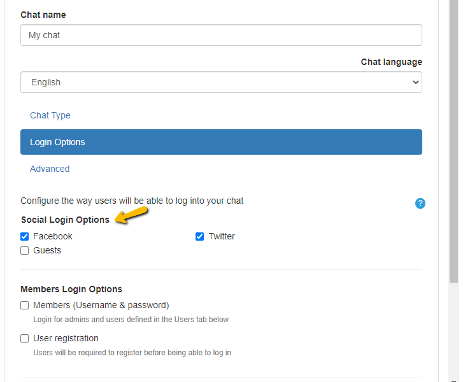Click the "Chat language" field label
The width and height of the screenshot is (463, 382).
point(391,62)
